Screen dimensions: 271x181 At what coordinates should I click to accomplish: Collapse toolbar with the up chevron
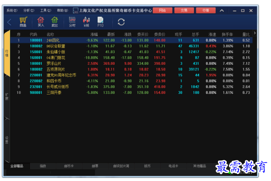tap(222, 11)
